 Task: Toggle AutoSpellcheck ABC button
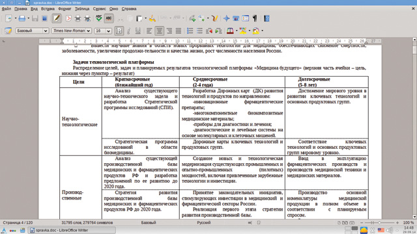109,18
